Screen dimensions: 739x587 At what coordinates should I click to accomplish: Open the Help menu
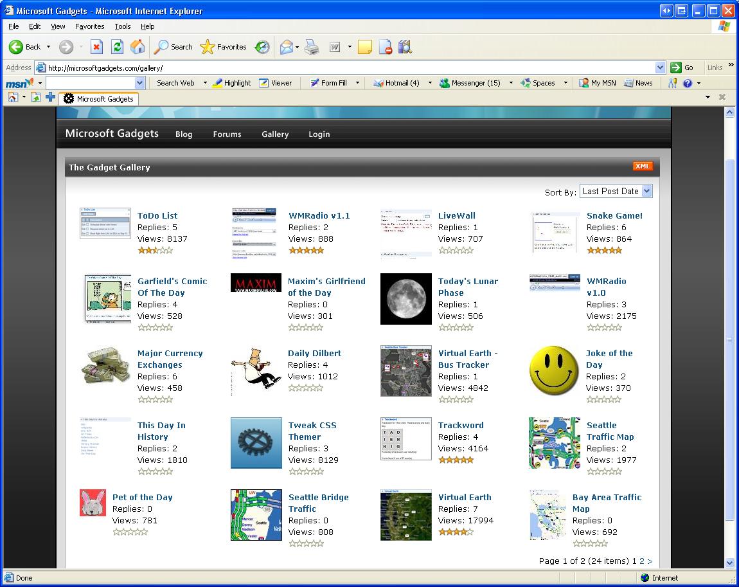coord(148,26)
